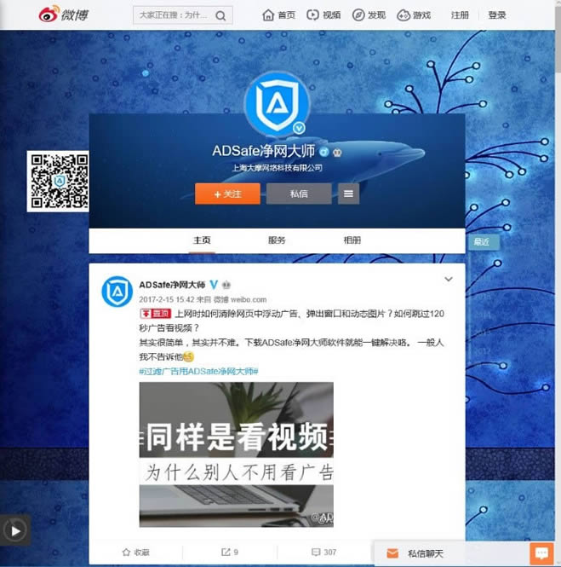Click the play button at bottom left
The height and width of the screenshot is (567, 561).
coord(14,530)
